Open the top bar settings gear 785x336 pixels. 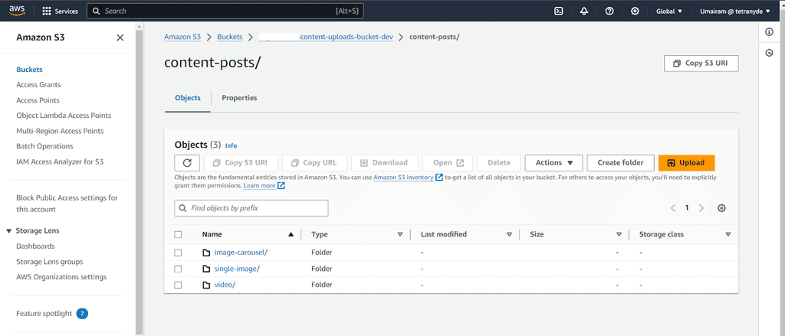click(635, 11)
